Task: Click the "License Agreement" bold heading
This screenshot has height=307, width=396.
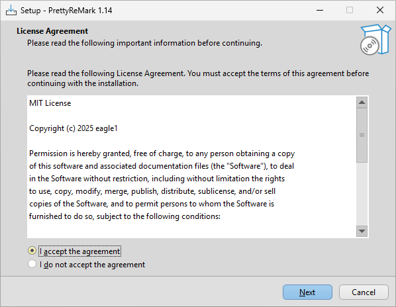Action: (52, 31)
